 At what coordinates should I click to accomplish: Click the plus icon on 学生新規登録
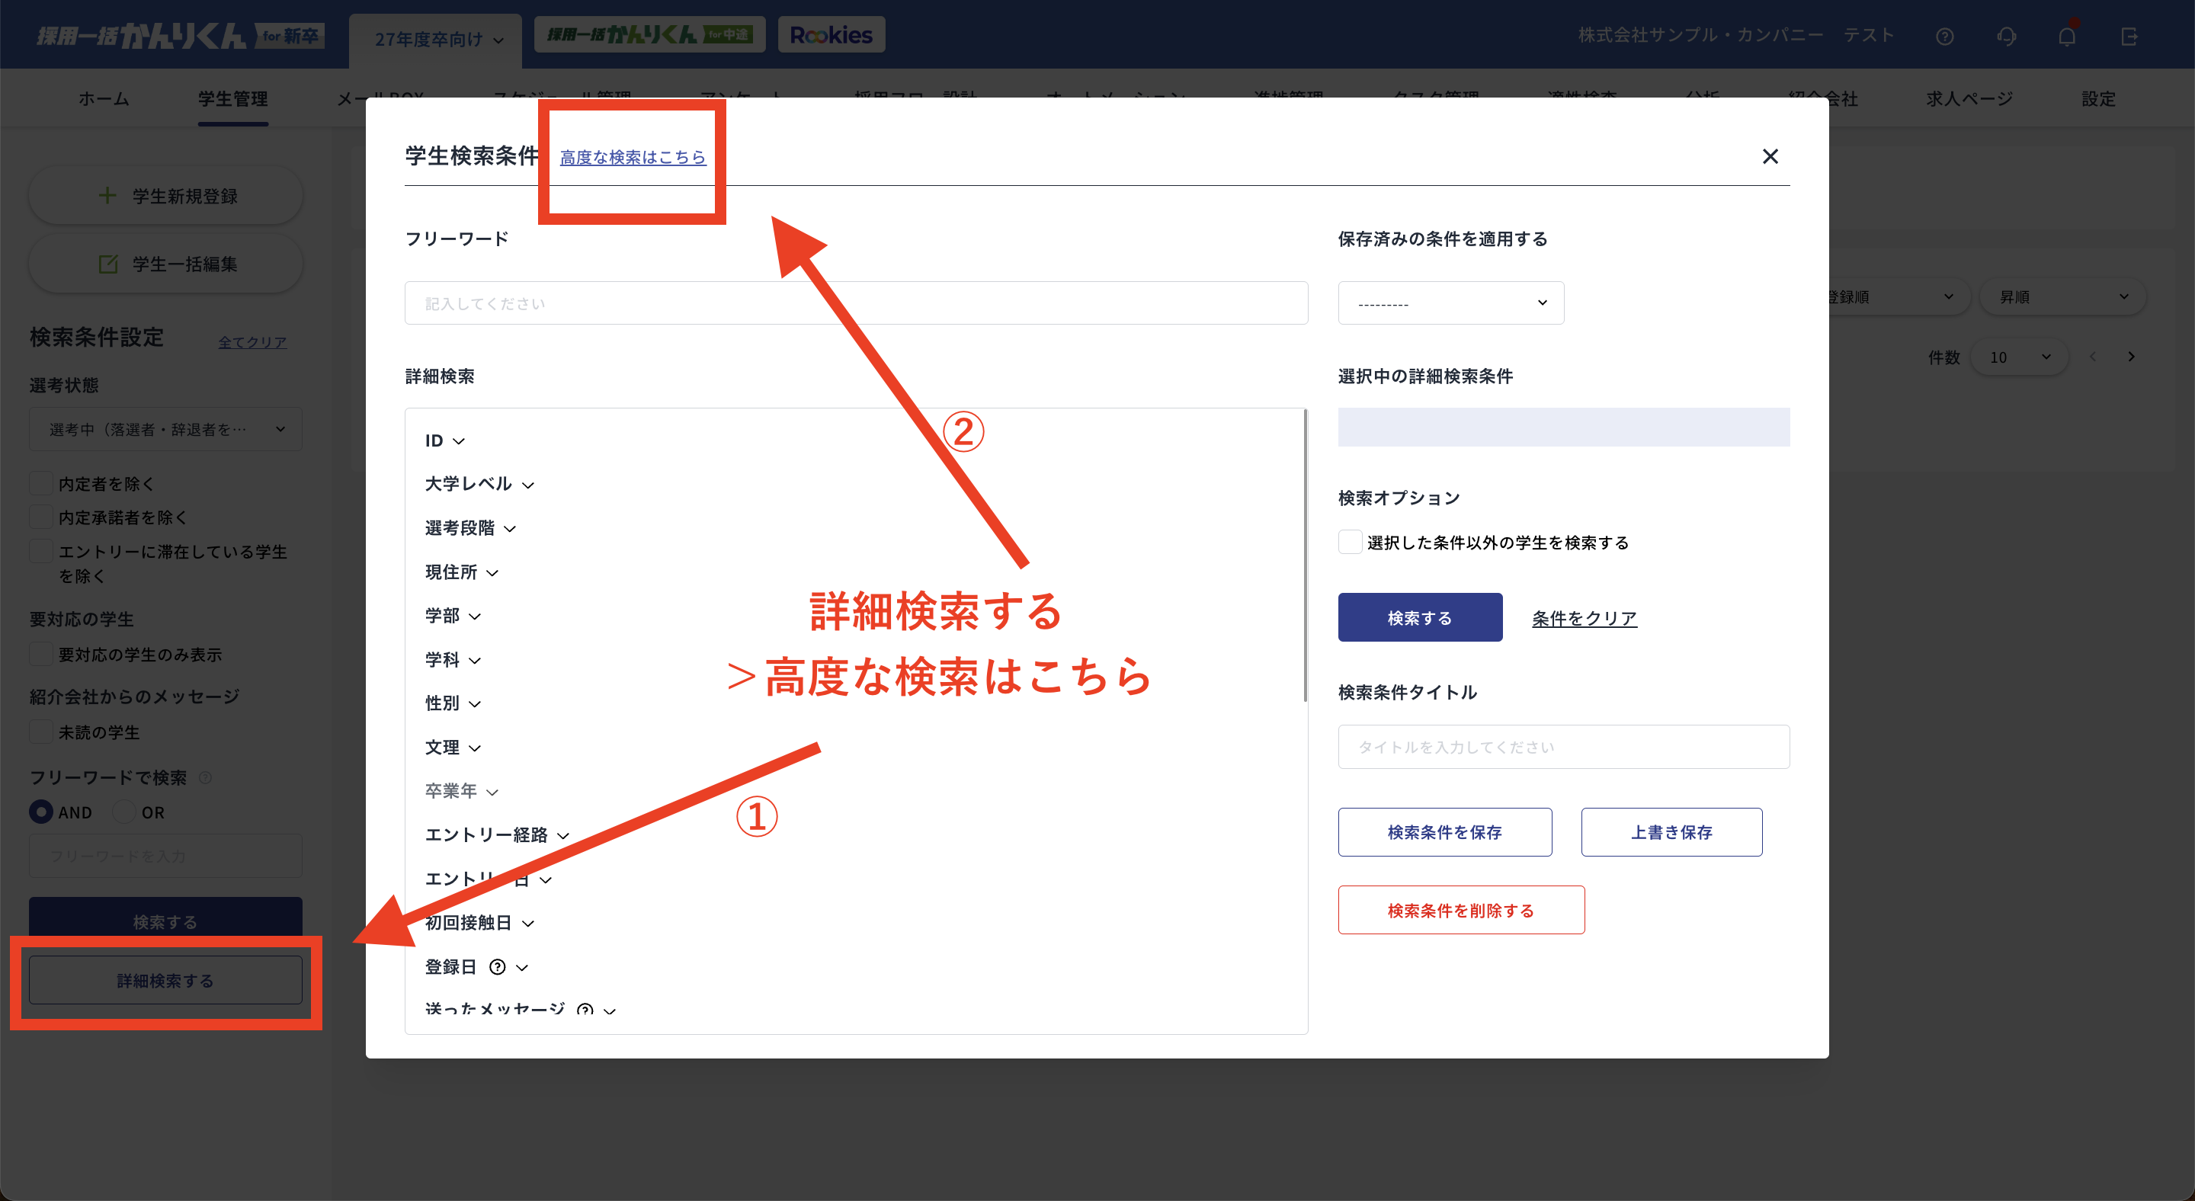[x=107, y=195]
